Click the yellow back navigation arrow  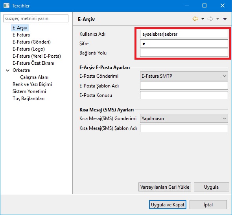195,19
